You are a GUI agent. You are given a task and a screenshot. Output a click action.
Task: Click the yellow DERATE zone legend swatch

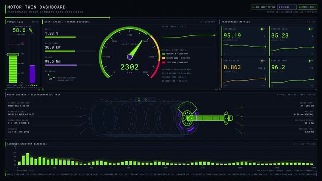click(x=164, y=58)
